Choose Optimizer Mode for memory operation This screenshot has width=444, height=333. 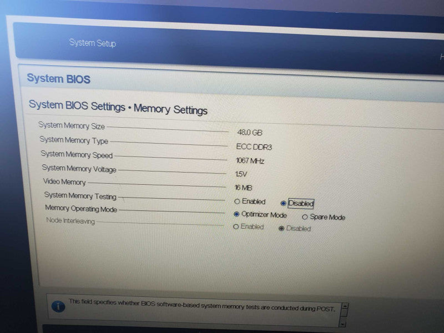[x=236, y=214]
